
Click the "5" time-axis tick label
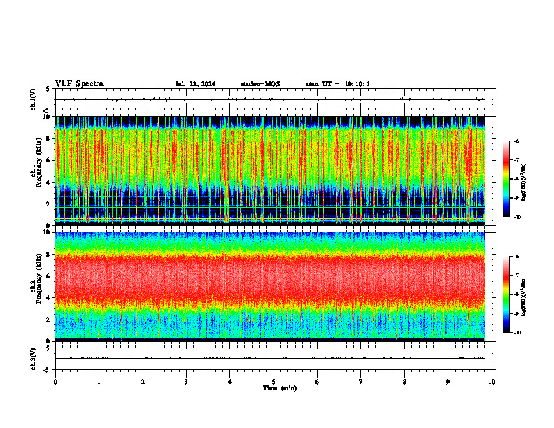coord(274,382)
